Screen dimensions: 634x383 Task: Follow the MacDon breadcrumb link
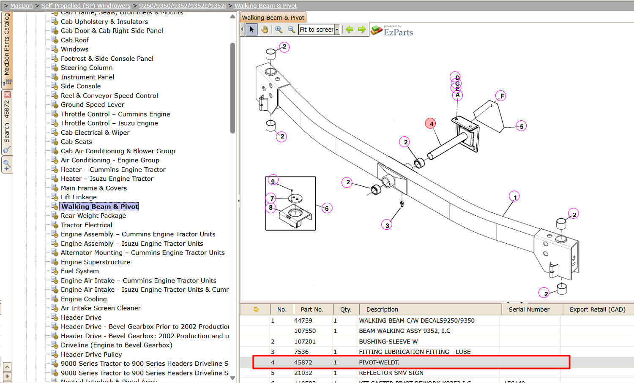click(x=22, y=6)
